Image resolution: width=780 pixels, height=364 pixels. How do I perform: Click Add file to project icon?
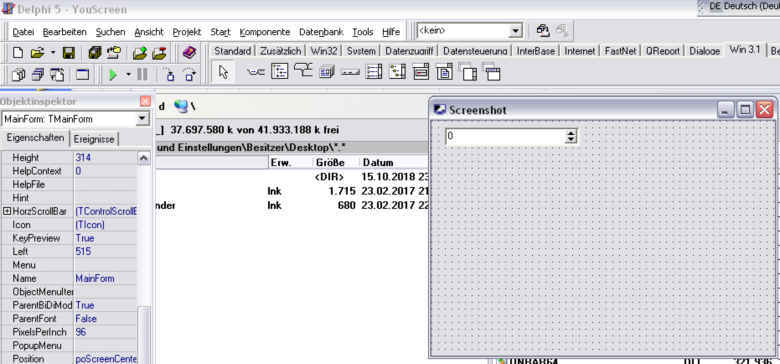pyautogui.click(x=140, y=52)
